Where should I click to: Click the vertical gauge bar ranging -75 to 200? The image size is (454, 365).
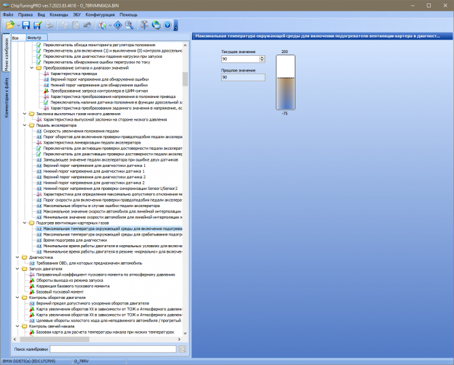[285, 82]
